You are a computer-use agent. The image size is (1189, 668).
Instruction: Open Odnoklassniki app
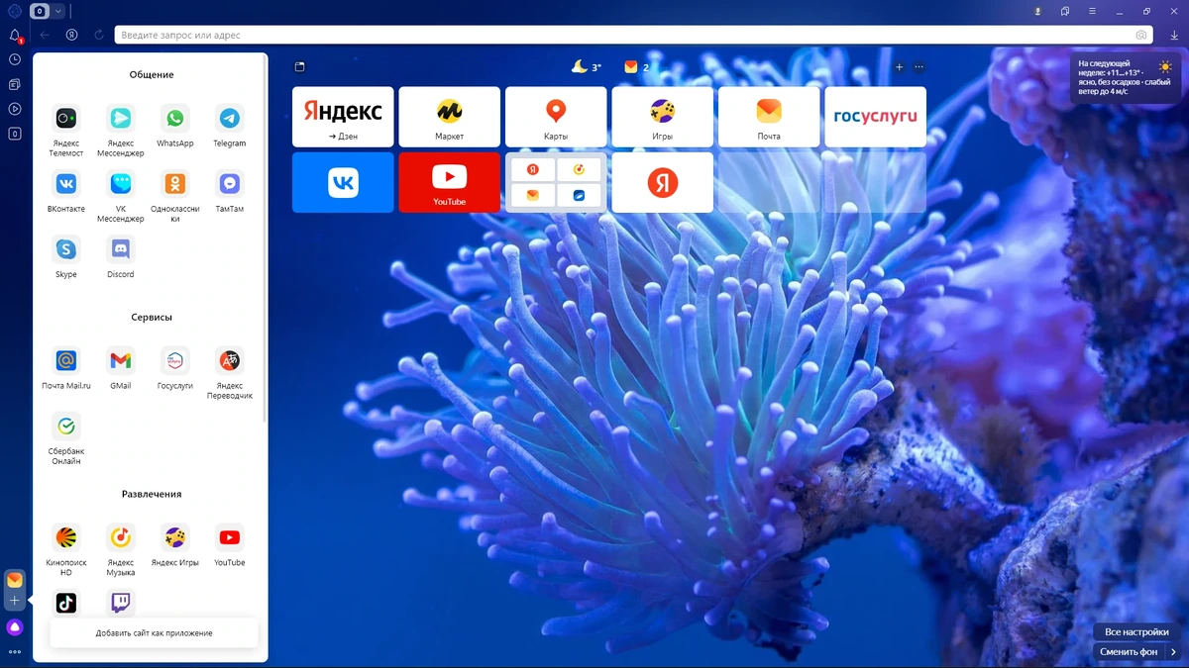tap(175, 196)
